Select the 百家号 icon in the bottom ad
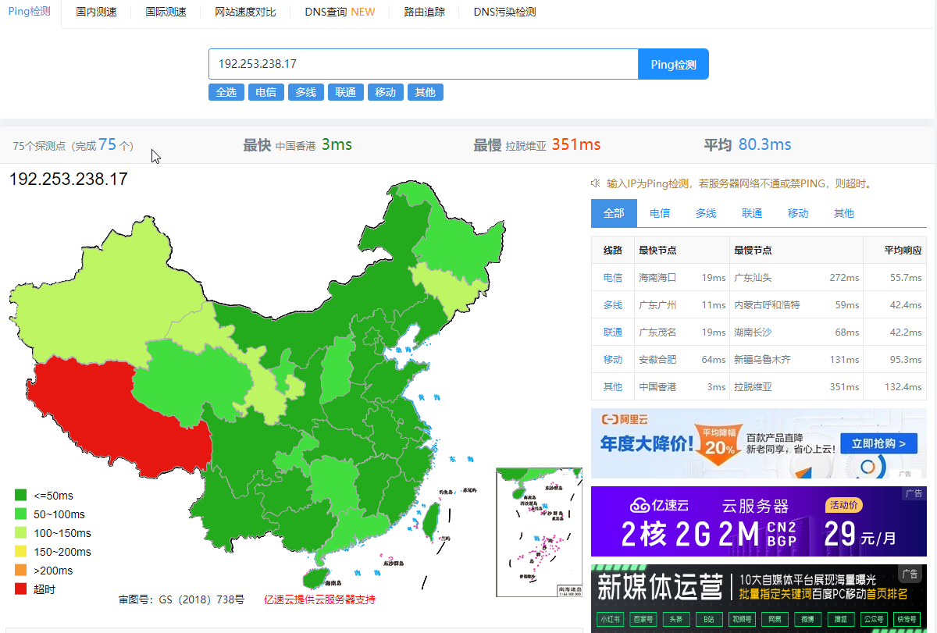 pos(644,618)
